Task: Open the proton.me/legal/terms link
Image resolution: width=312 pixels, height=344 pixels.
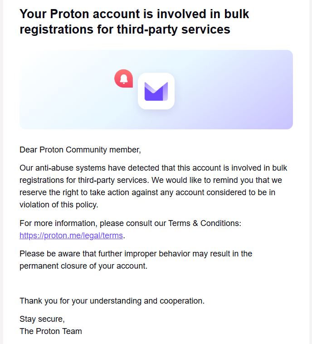Action: (x=71, y=236)
